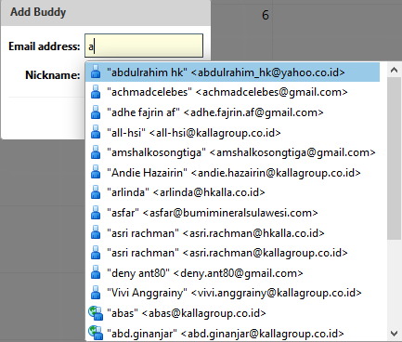Click the Nickname label
402x342 pixels.
pyautogui.click(x=53, y=75)
